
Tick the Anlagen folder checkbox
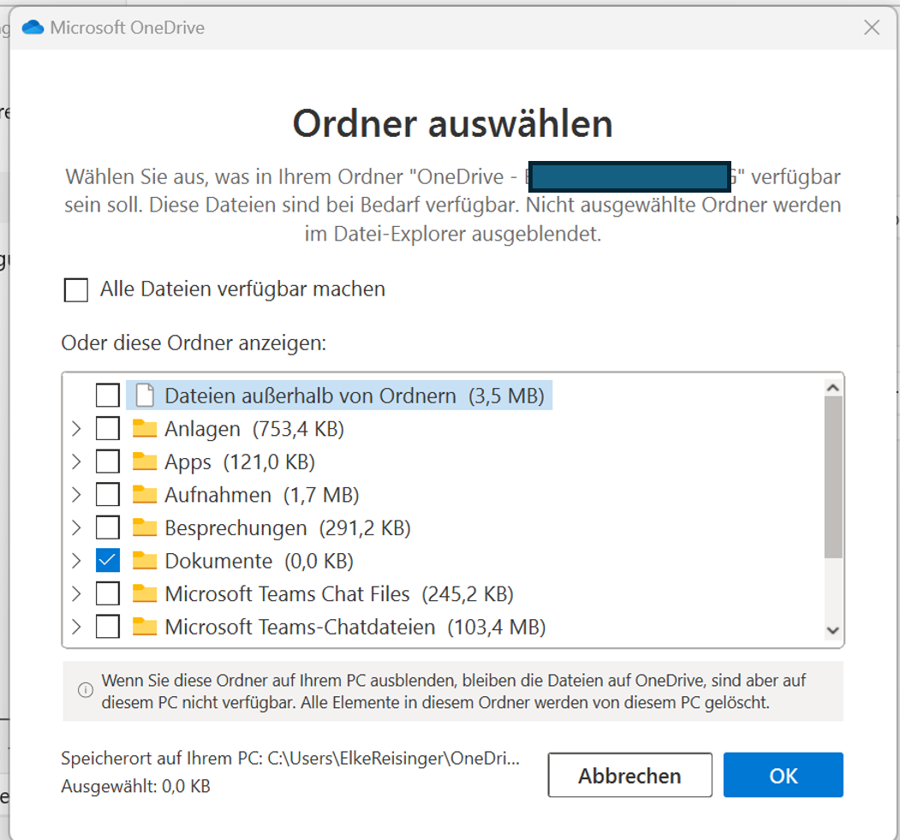pos(107,428)
